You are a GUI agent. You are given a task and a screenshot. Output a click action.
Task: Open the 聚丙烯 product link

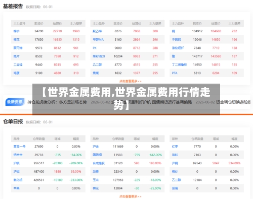pos(18,48)
